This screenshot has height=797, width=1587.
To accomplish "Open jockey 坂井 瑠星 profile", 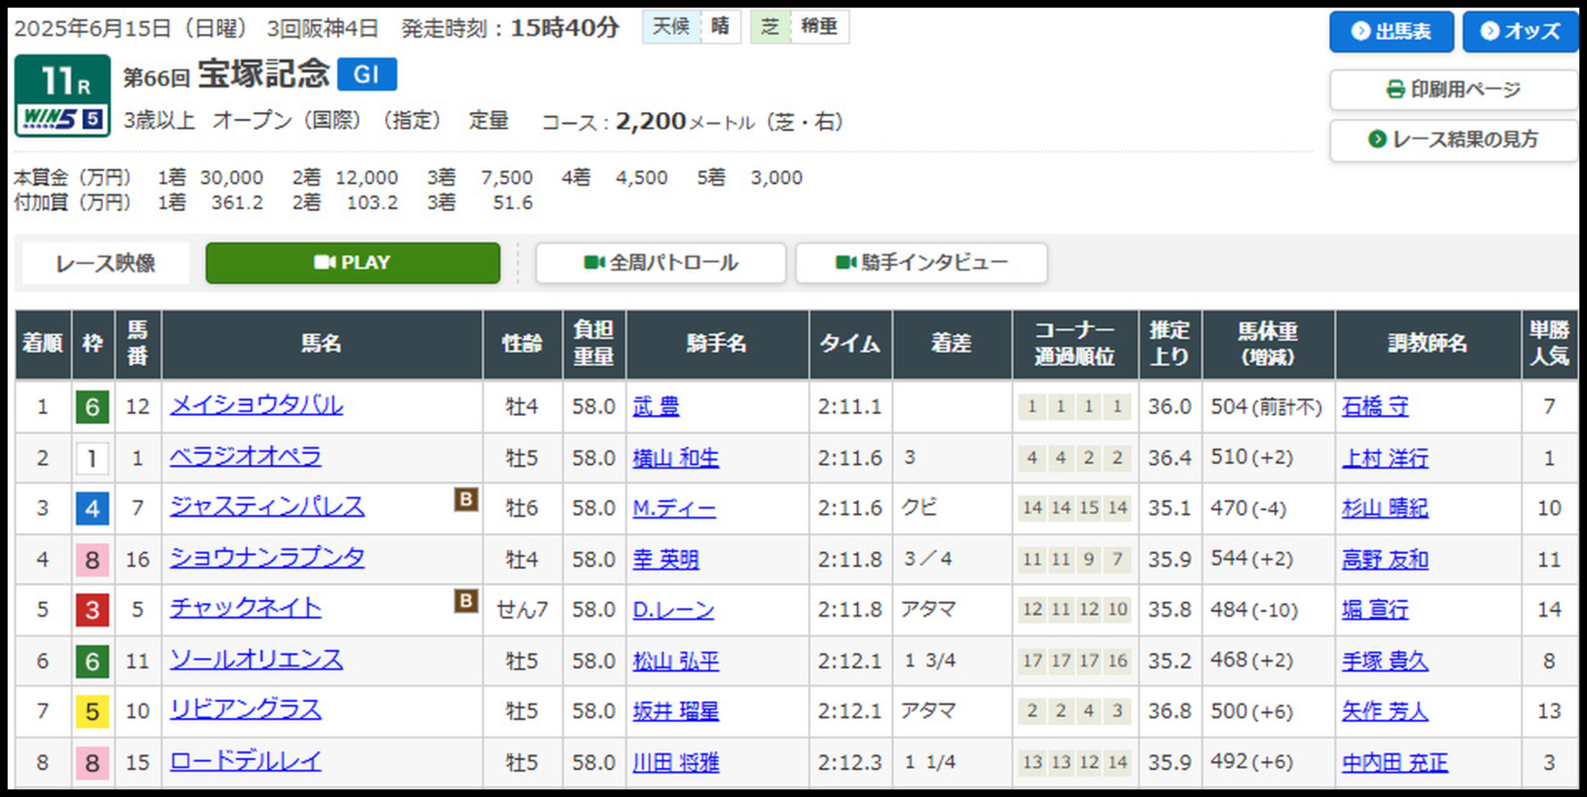I will point(676,711).
